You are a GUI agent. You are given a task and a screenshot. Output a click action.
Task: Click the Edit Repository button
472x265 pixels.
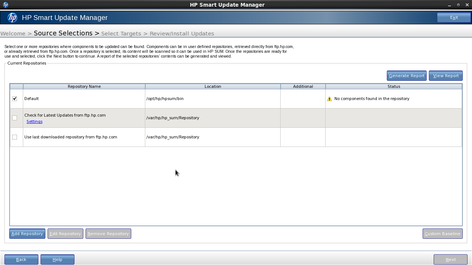point(65,234)
